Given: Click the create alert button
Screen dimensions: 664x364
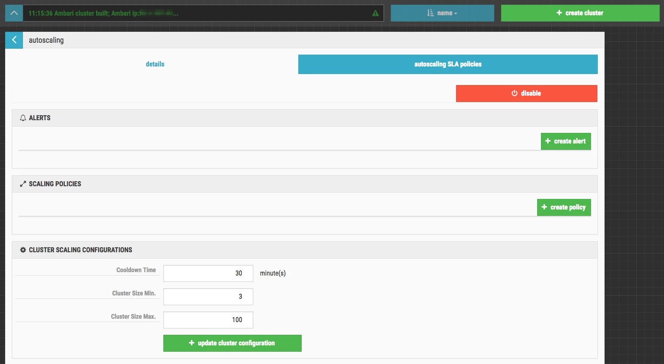Looking at the screenshot, I should click(x=566, y=141).
